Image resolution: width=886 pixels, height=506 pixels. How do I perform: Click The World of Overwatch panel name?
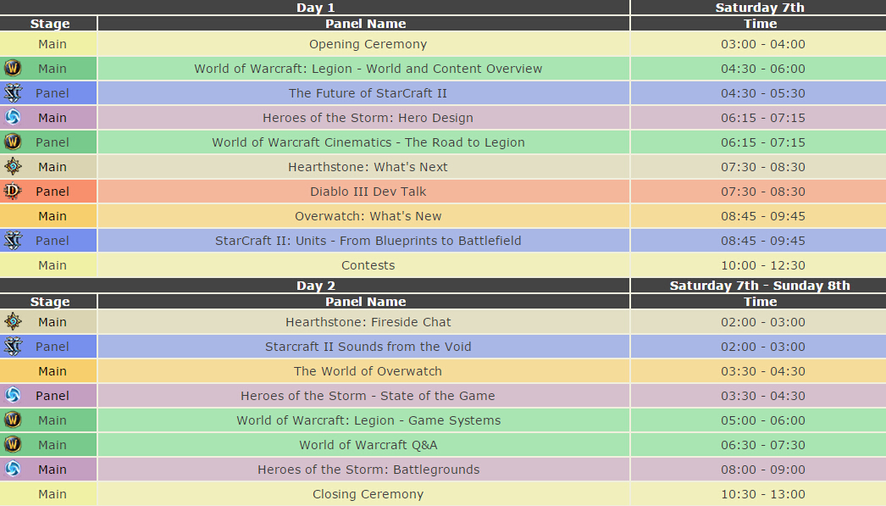pyautogui.click(x=368, y=371)
